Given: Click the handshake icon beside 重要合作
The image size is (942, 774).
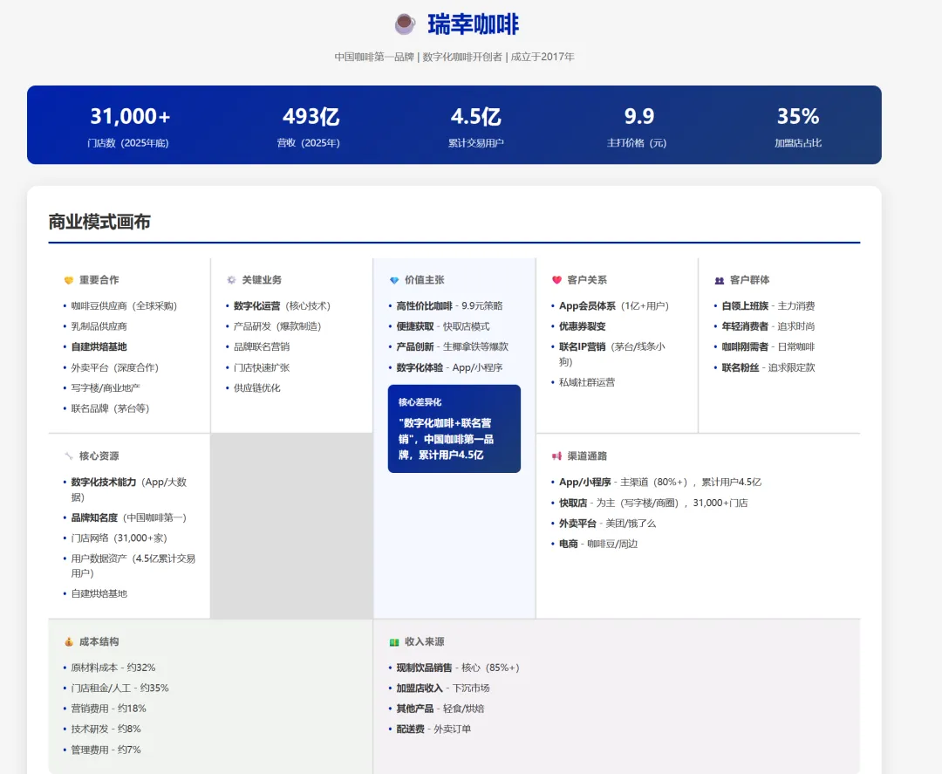Looking at the screenshot, I should point(69,280).
